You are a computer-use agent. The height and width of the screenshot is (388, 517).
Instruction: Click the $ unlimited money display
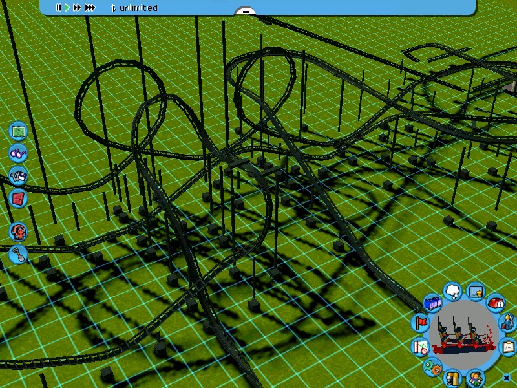tap(134, 8)
